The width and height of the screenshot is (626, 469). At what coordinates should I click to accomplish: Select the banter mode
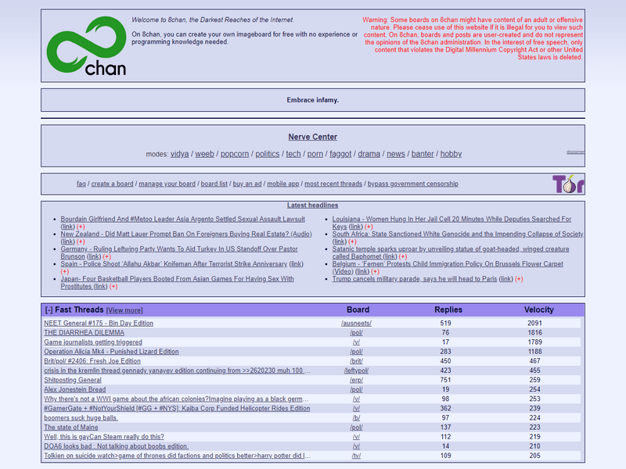[423, 154]
